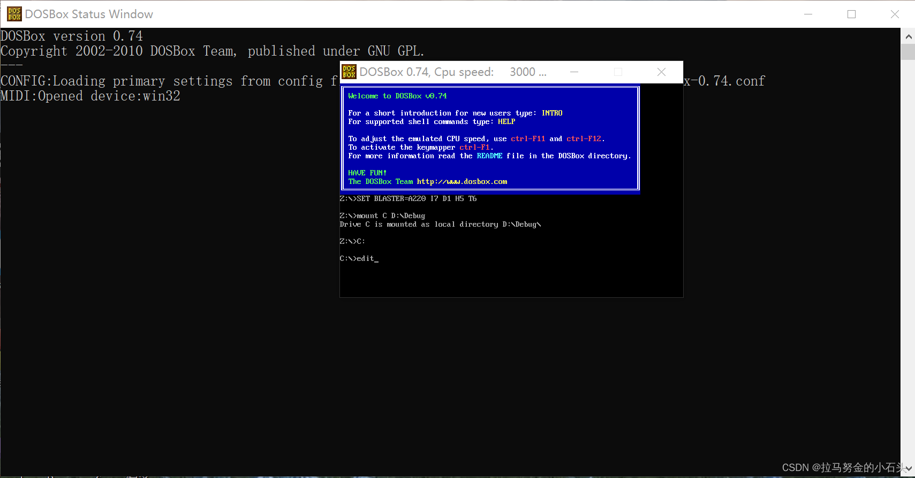Click 'MIDI:Opened device:win32' line

(90, 96)
